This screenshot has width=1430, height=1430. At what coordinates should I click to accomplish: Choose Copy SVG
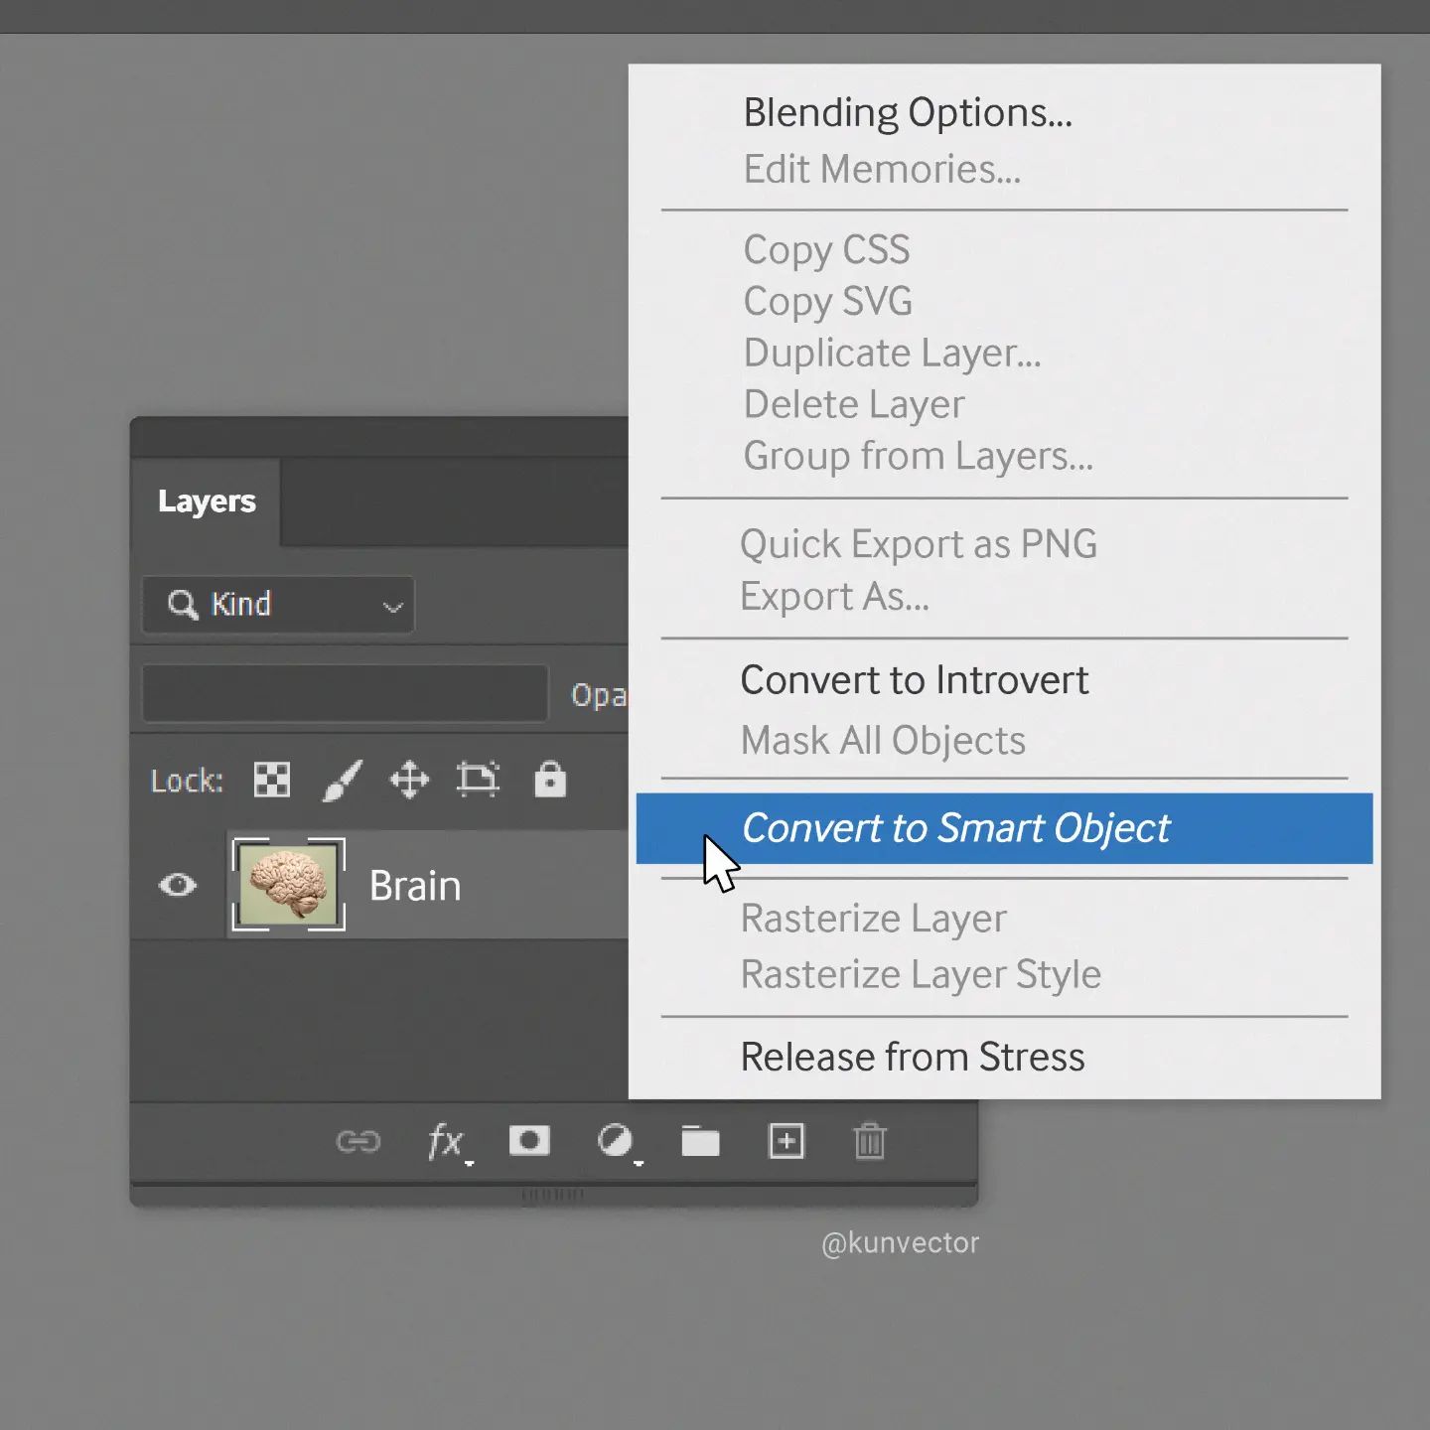coord(827,302)
